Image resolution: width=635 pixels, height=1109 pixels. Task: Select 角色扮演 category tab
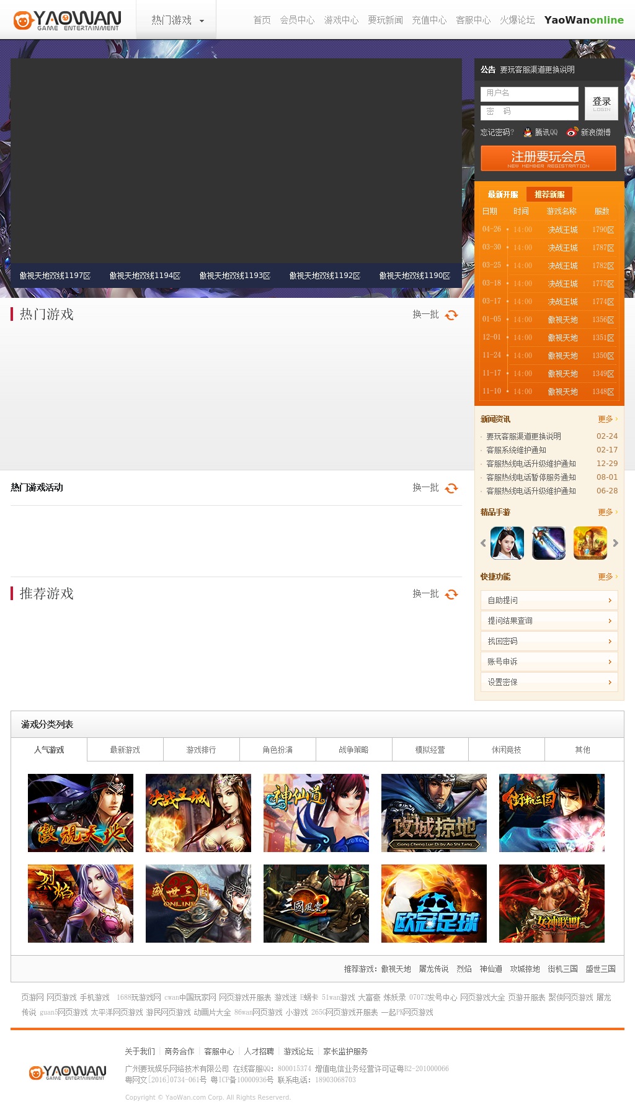coord(278,750)
